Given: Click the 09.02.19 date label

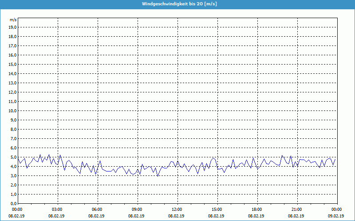Looking at the screenshot, I should click(336, 216).
